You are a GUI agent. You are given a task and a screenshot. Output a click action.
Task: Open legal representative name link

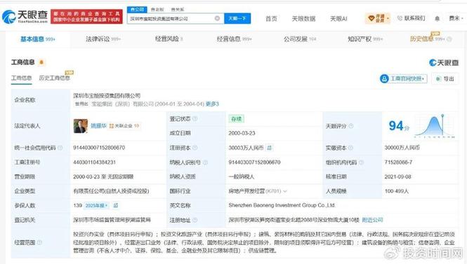pyautogui.click(x=98, y=126)
